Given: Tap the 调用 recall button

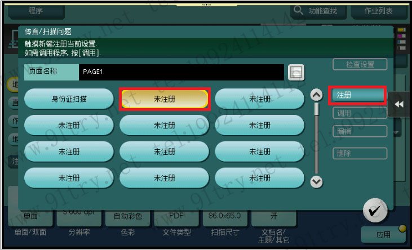Looking at the screenshot, I should pyautogui.click(x=360, y=113).
